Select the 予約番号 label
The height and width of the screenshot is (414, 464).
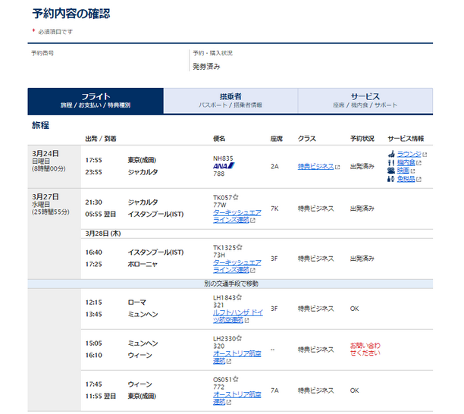pos(42,53)
